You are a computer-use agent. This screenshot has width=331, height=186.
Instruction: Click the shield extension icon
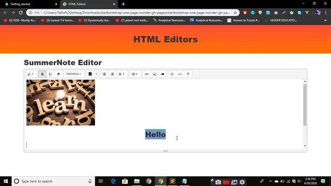pos(260,12)
